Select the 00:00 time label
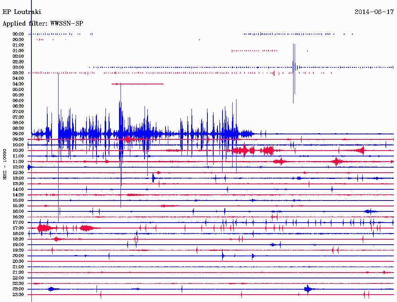The height and width of the screenshot is (302, 397). pos(18,34)
